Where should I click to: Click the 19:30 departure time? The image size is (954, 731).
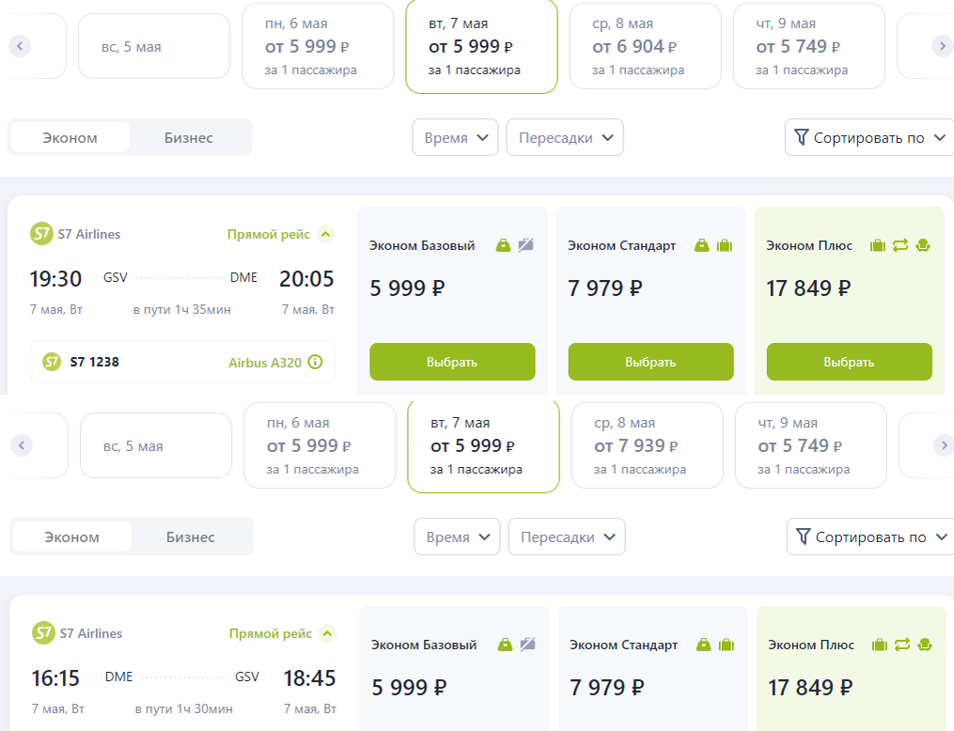[x=55, y=278]
